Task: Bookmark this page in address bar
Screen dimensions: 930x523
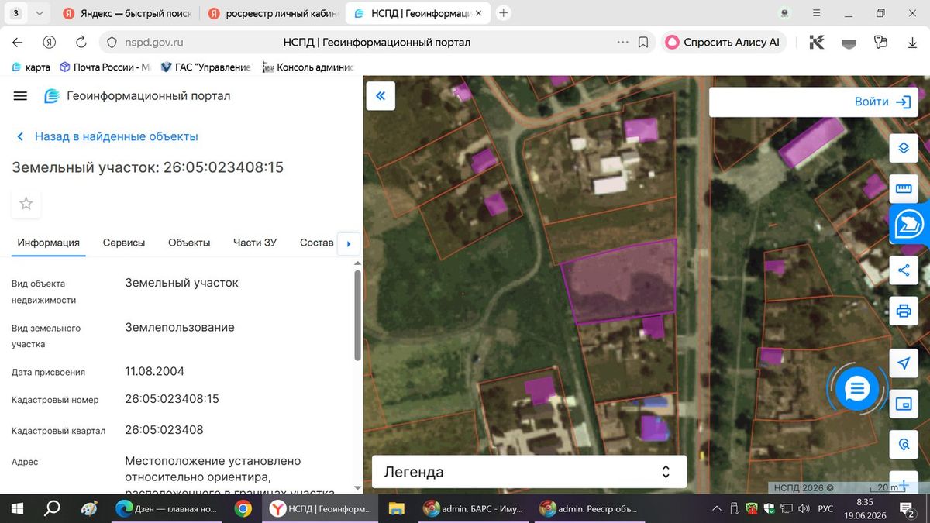Action: (643, 43)
